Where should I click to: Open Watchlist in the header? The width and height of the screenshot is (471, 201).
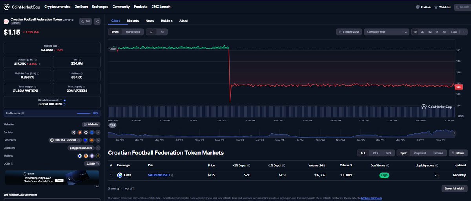(x=442, y=7)
